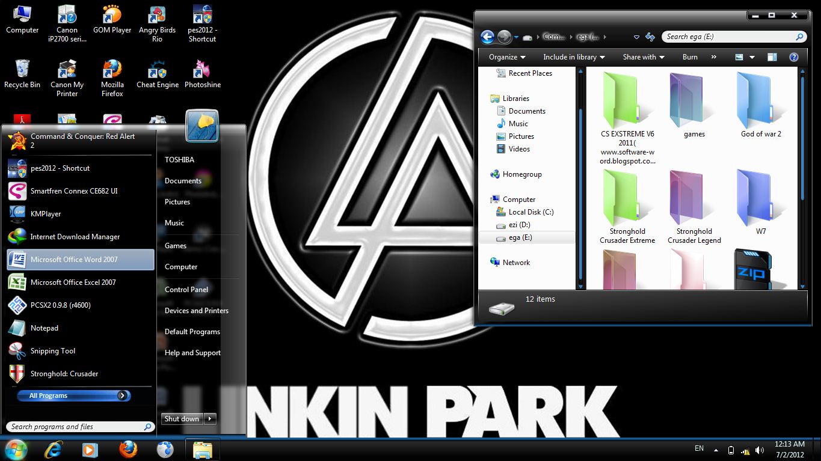Open Windows Media Player from taskbar
The width and height of the screenshot is (821, 461).
coord(90,449)
